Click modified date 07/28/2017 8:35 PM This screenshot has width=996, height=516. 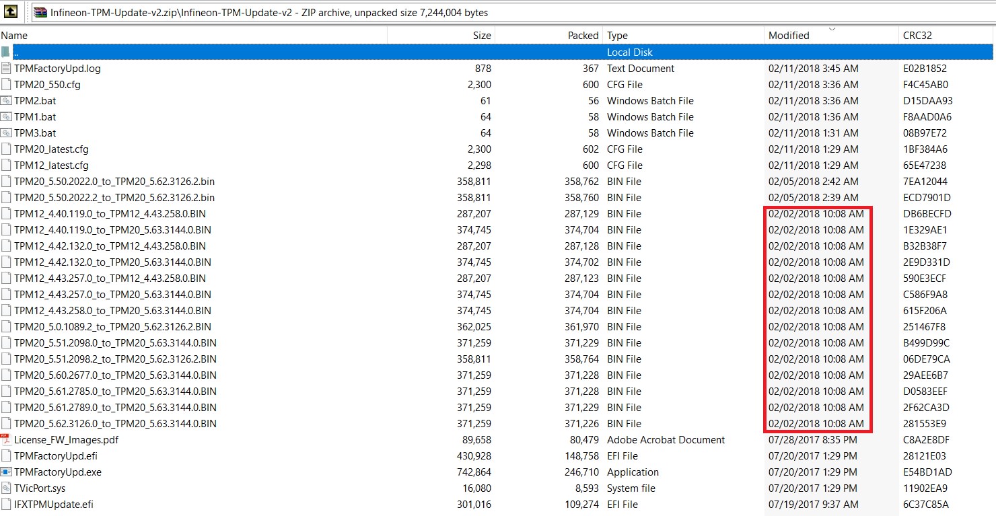point(812,440)
